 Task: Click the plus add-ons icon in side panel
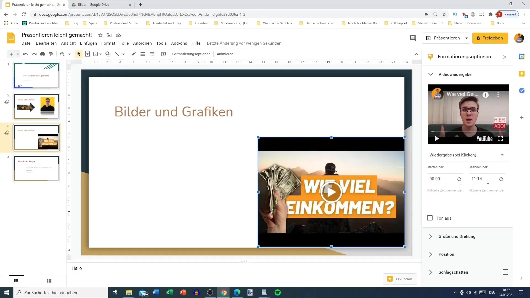[x=522, y=118]
